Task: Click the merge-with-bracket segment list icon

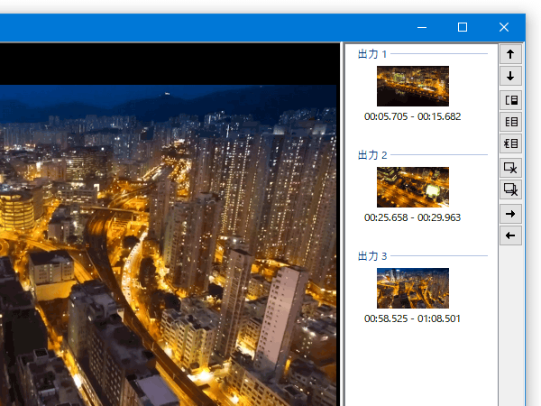Action: click(x=510, y=100)
